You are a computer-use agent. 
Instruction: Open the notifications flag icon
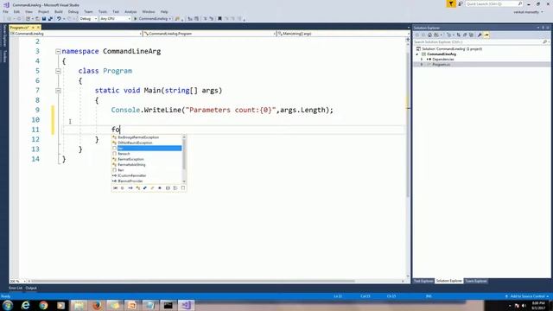451,3
